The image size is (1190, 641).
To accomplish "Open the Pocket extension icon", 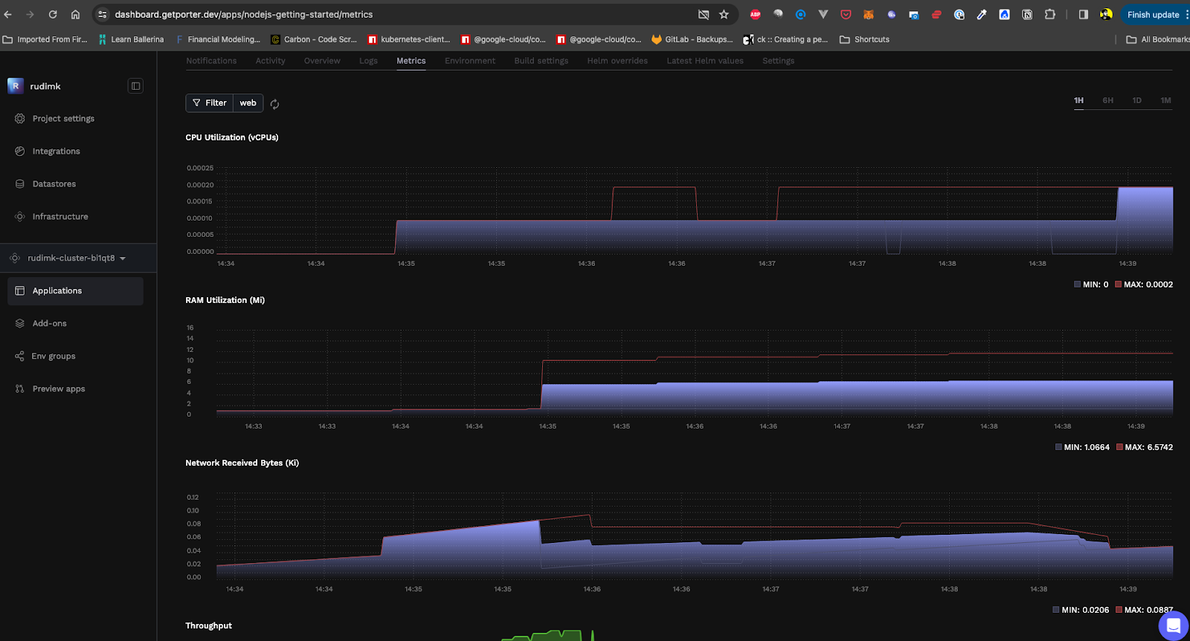I will (x=846, y=14).
